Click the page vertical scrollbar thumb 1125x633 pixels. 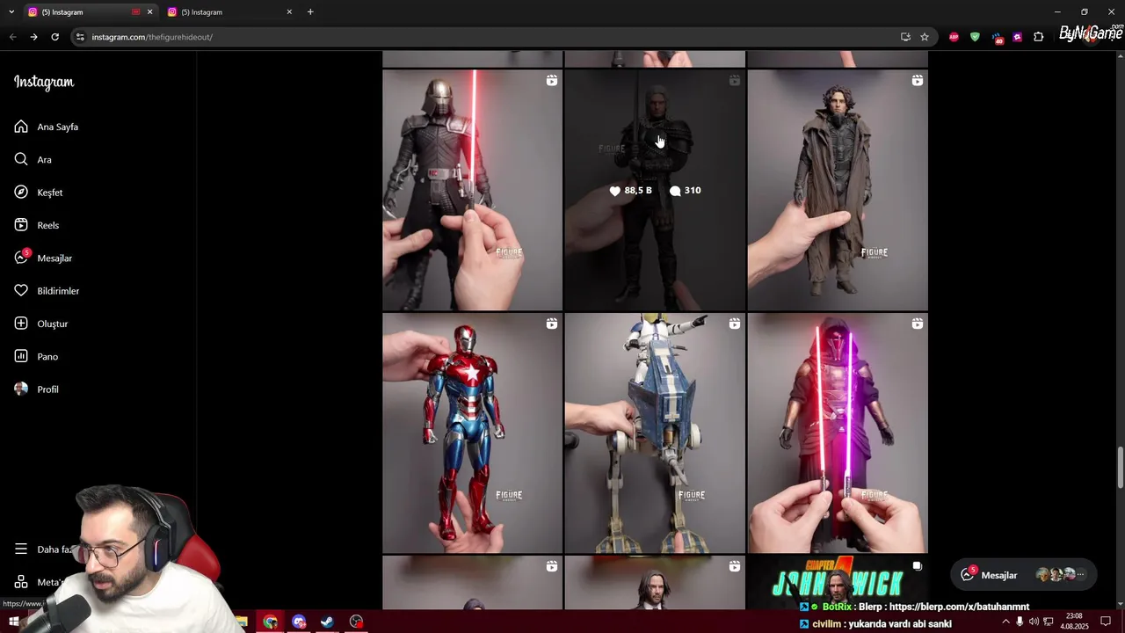click(1121, 467)
